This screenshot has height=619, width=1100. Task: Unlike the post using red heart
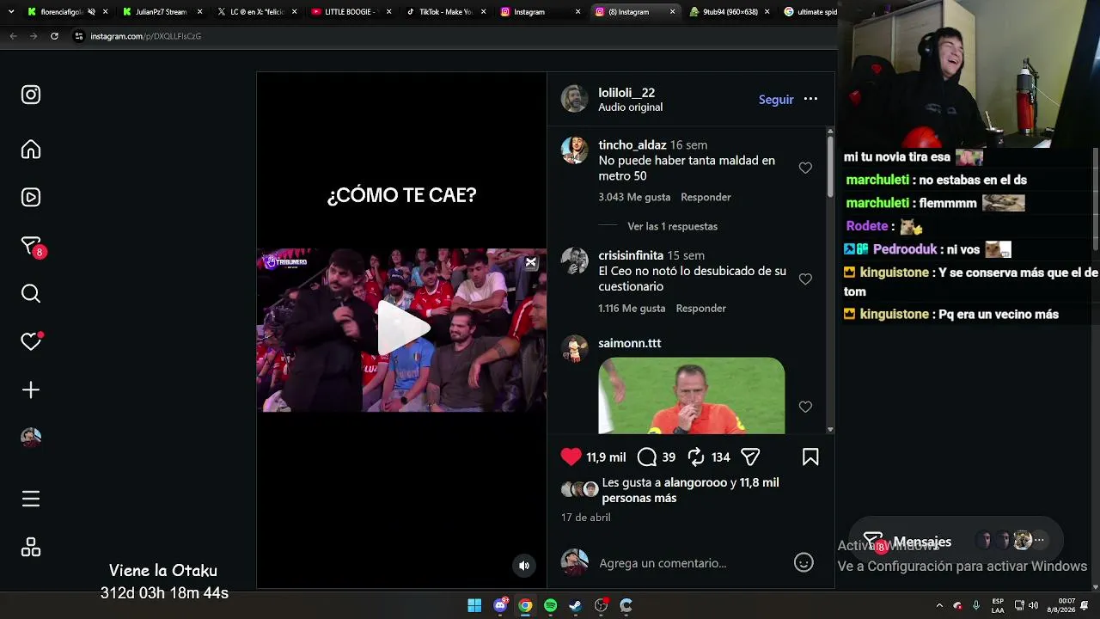[571, 457]
